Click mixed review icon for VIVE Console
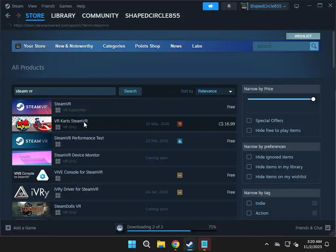Screen dimensions: 336x252 pos(179,175)
